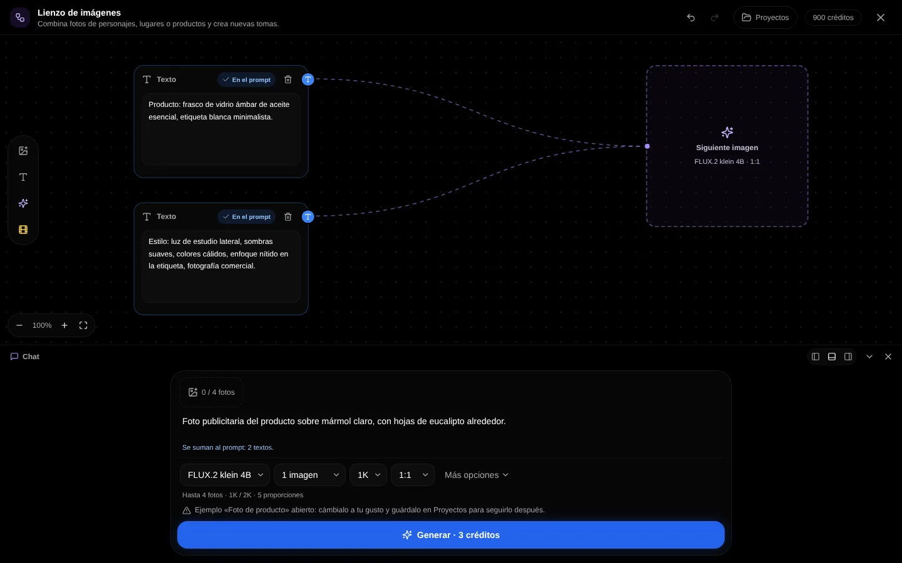Viewport: 902px width, 563px height.
Task: Add photos via '0 / 4 fotos' button
Action: (212, 392)
